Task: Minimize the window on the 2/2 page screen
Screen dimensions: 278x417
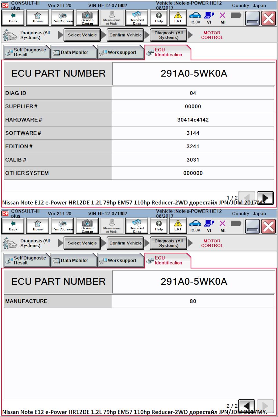Action: [x=252, y=226]
